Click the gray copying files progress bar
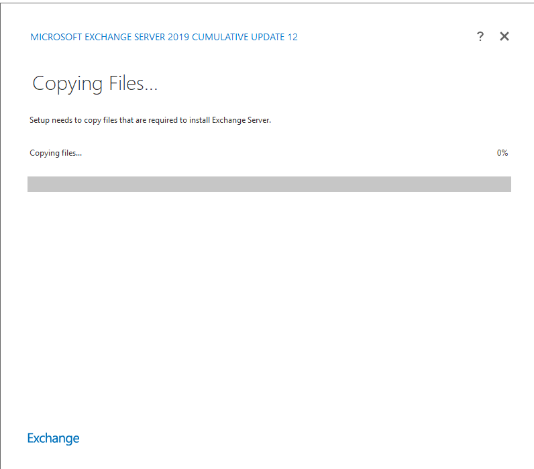This screenshot has width=534, height=469. [x=269, y=184]
